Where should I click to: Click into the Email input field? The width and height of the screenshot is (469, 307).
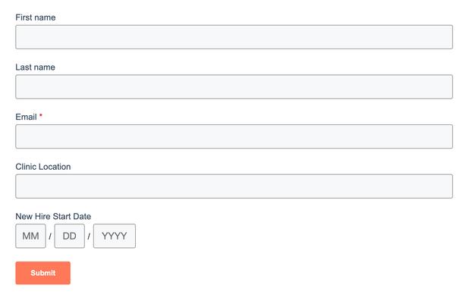(x=234, y=136)
